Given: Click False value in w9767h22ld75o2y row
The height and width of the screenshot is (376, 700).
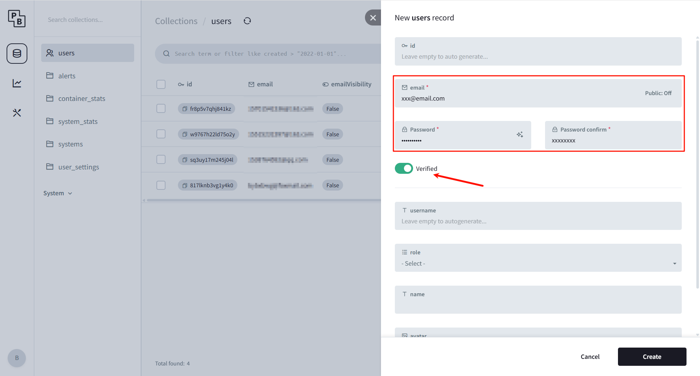Looking at the screenshot, I should tap(332, 134).
